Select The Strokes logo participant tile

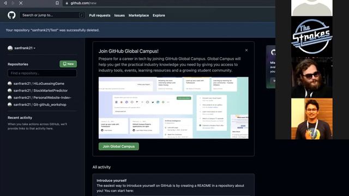point(312,36)
